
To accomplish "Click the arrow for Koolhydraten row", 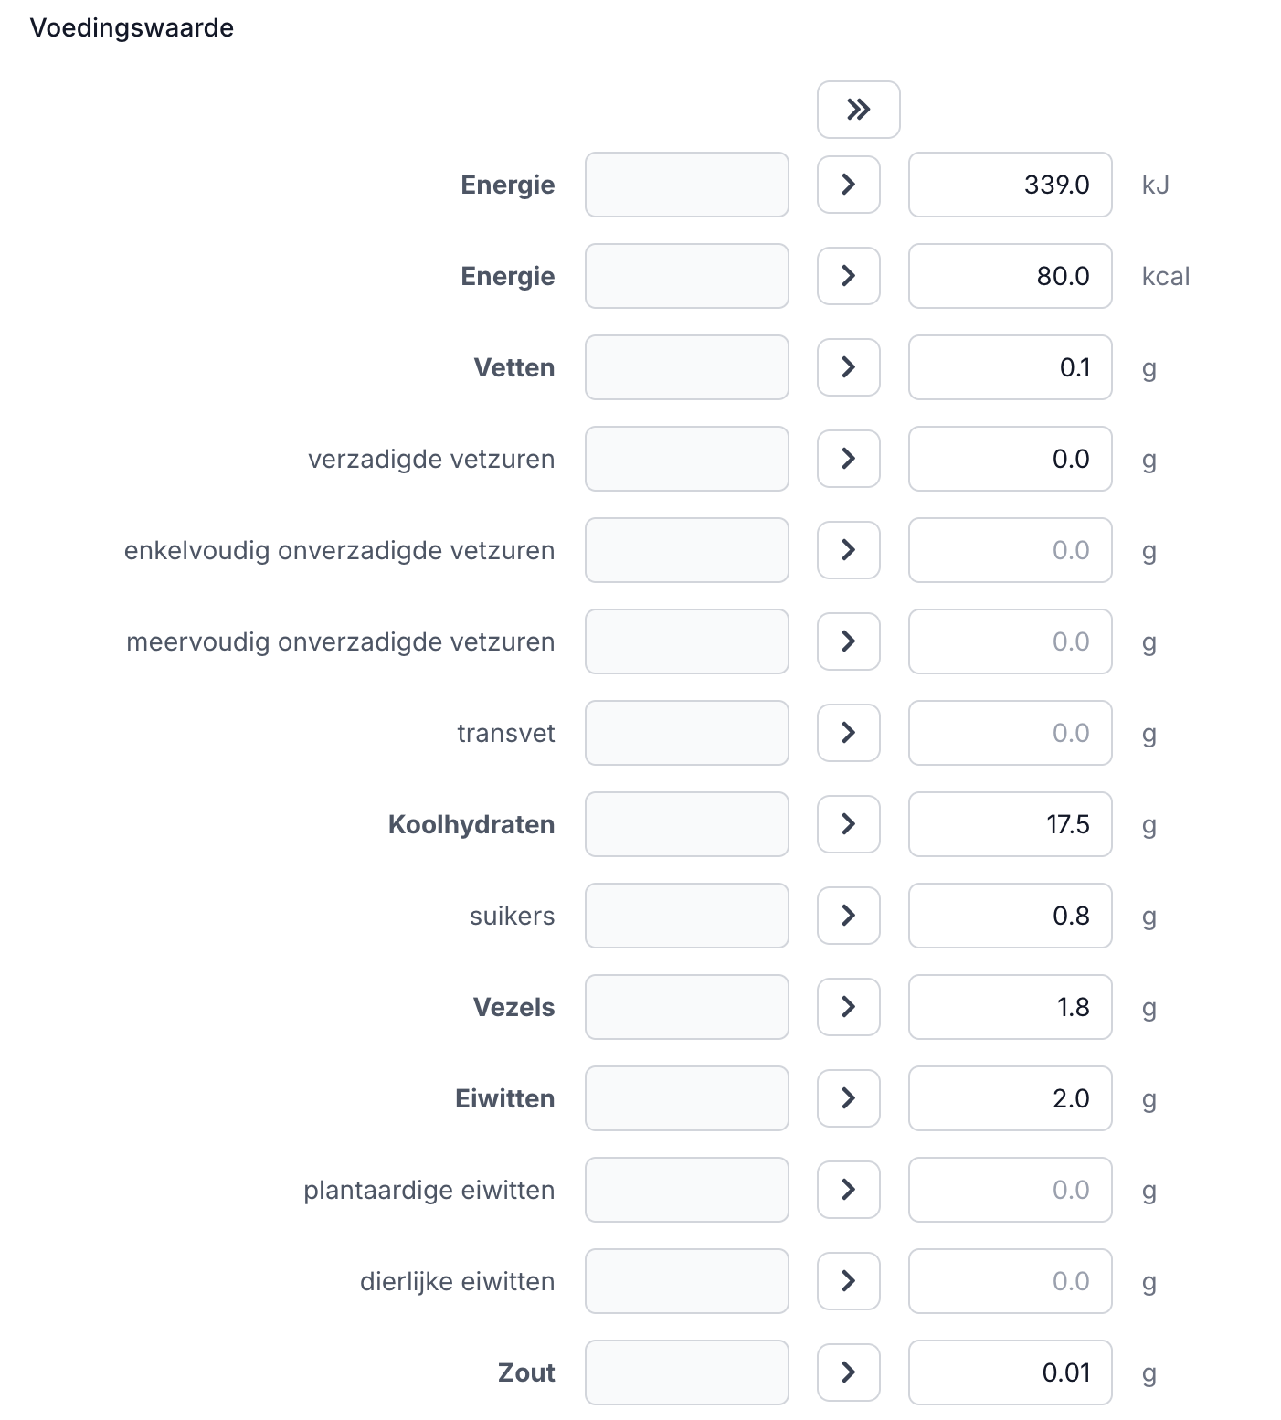I will coord(848,824).
